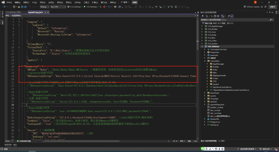This screenshot has height=152, width=279.
Task: Toggle the Preview Selected Items button in Solution Explorer
Action: (232, 16)
